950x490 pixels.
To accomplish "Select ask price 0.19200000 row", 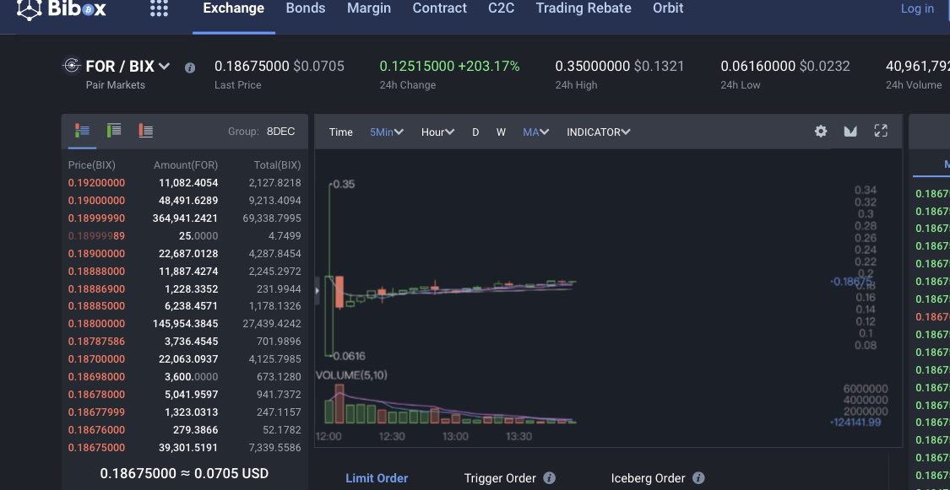I will [x=184, y=183].
